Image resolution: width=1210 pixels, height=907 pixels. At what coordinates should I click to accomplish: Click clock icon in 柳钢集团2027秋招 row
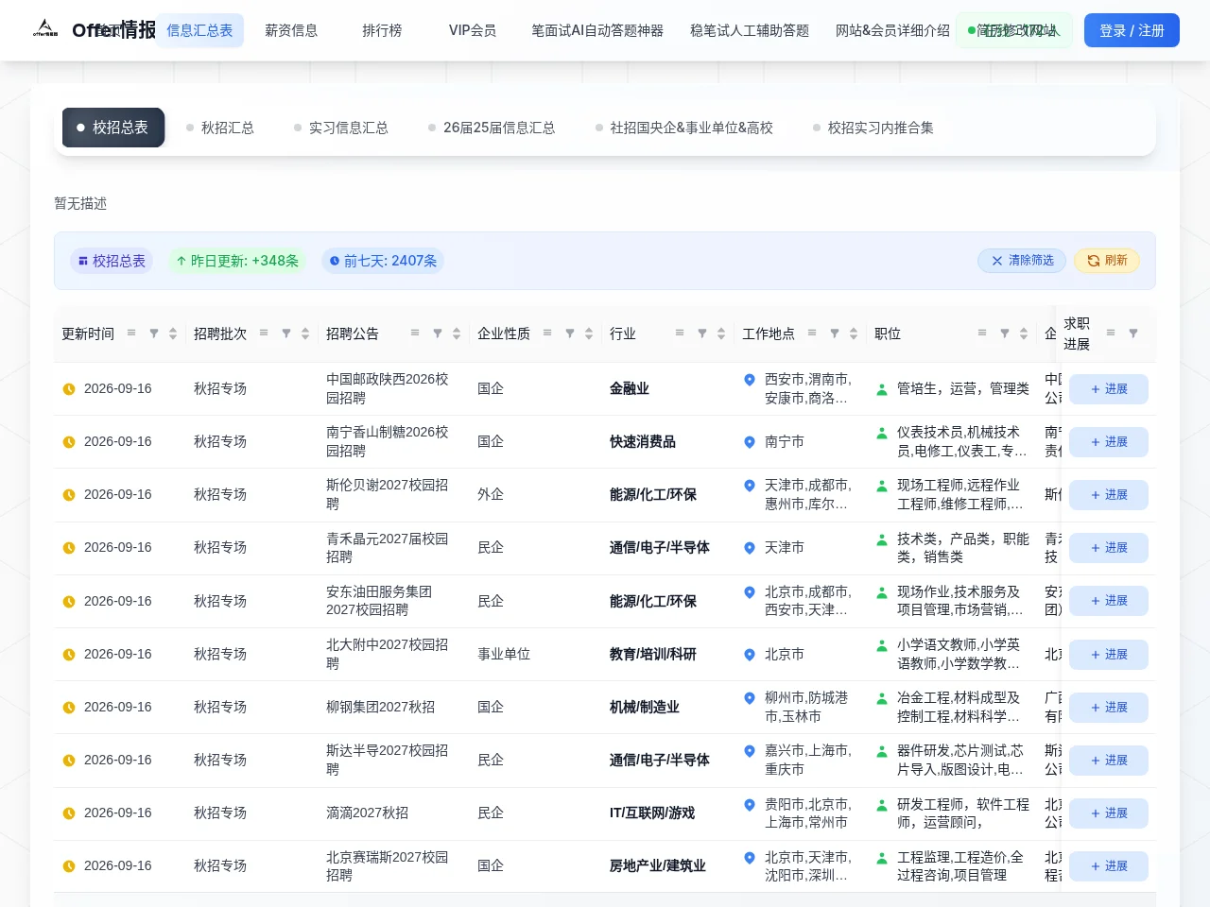(69, 708)
